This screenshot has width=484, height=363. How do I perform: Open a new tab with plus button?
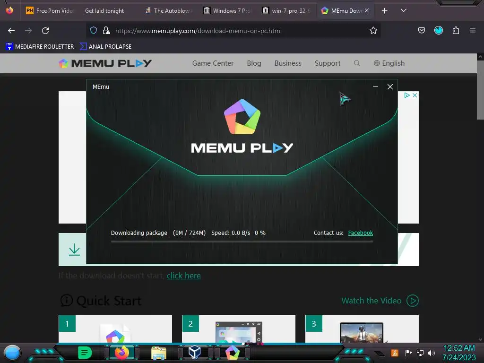pyautogui.click(x=384, y=11)
